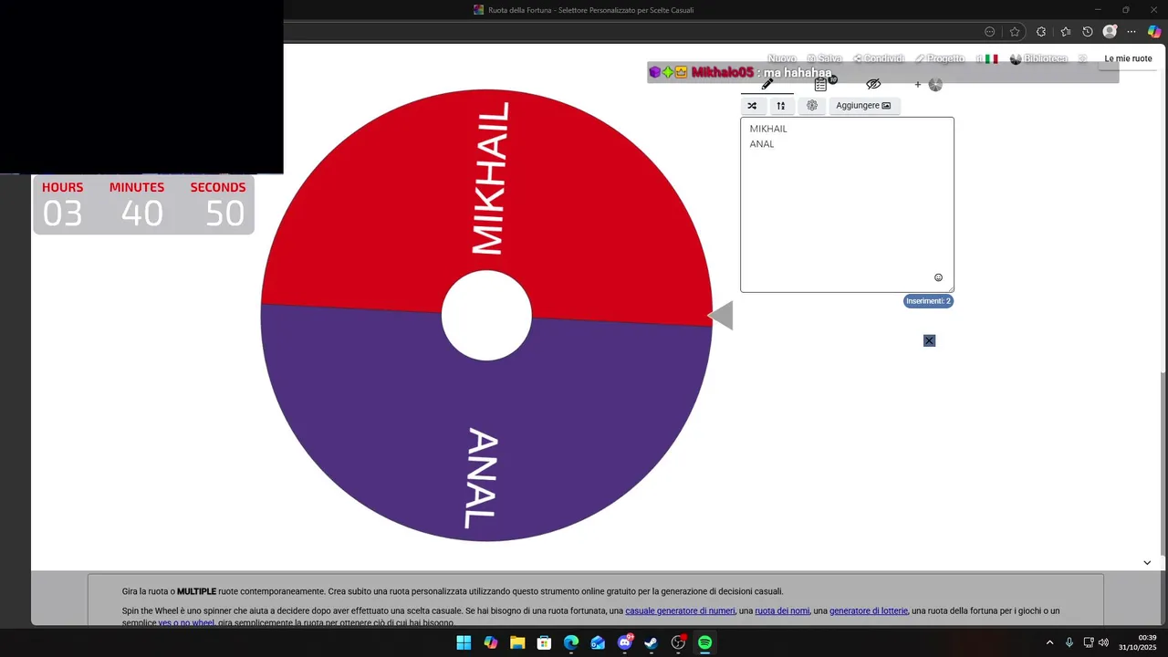Screen dimensions: 1168x657
Task: Open the volume tray icon
Action: [1103, 642]
